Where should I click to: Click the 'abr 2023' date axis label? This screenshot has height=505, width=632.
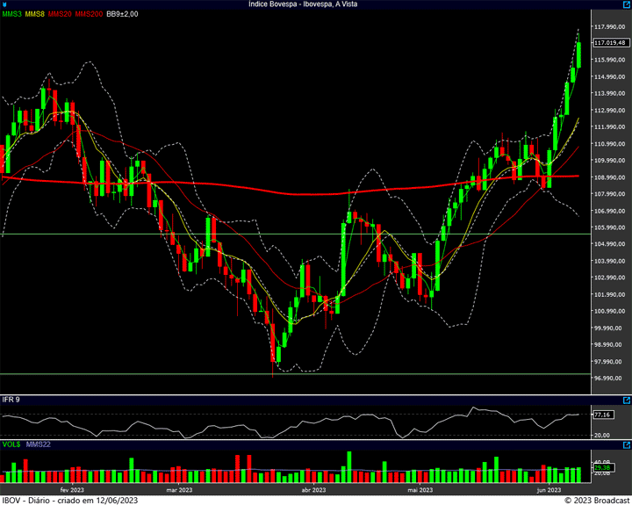[313, 489]
